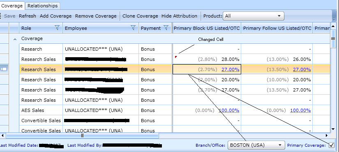Open the Payment column filter icon
This screenshot has height=152, width=339.
pyautogui.click(x=166, y=28)
